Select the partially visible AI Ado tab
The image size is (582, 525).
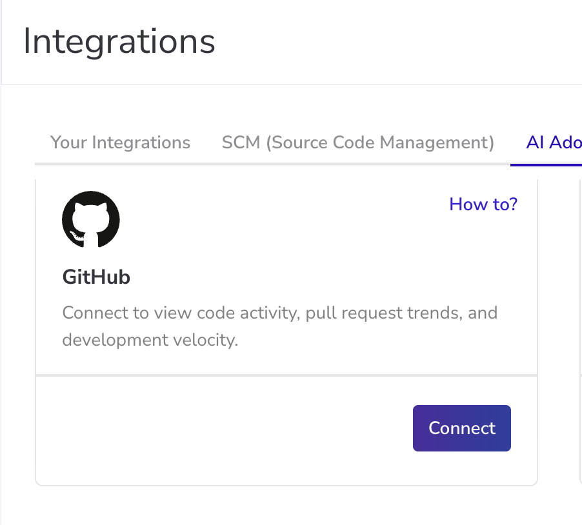tap(553, 143)
